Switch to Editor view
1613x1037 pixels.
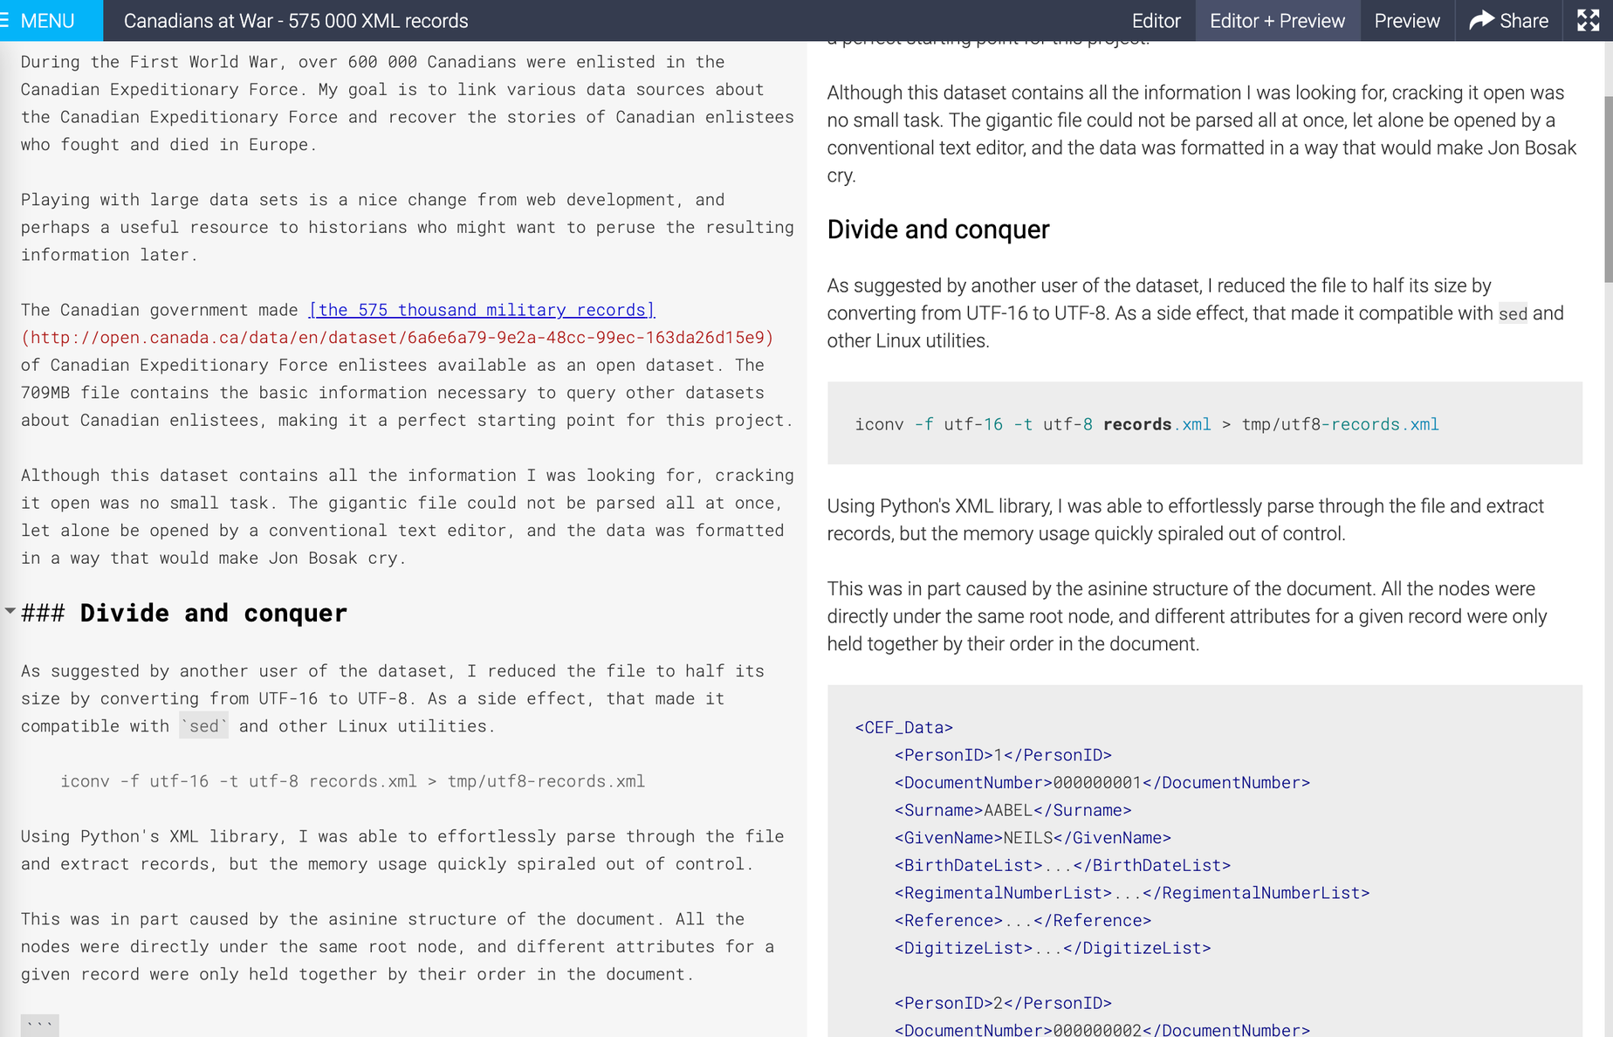pyautogui.click(x=1156, y=20)
